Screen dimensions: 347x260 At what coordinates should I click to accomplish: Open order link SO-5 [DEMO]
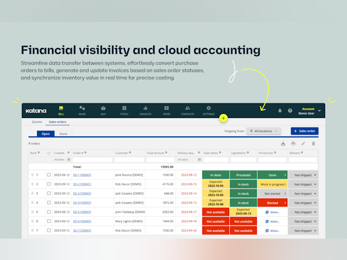[x=82, y=212]
